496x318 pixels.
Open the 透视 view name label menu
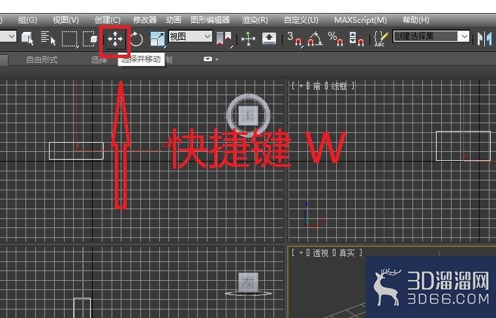click(320, 253)
